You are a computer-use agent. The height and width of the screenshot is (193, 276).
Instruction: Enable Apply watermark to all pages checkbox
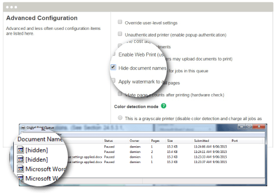(113, 81)
